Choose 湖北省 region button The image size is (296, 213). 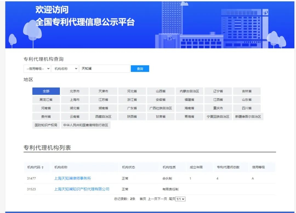click(x=75, y=108)
